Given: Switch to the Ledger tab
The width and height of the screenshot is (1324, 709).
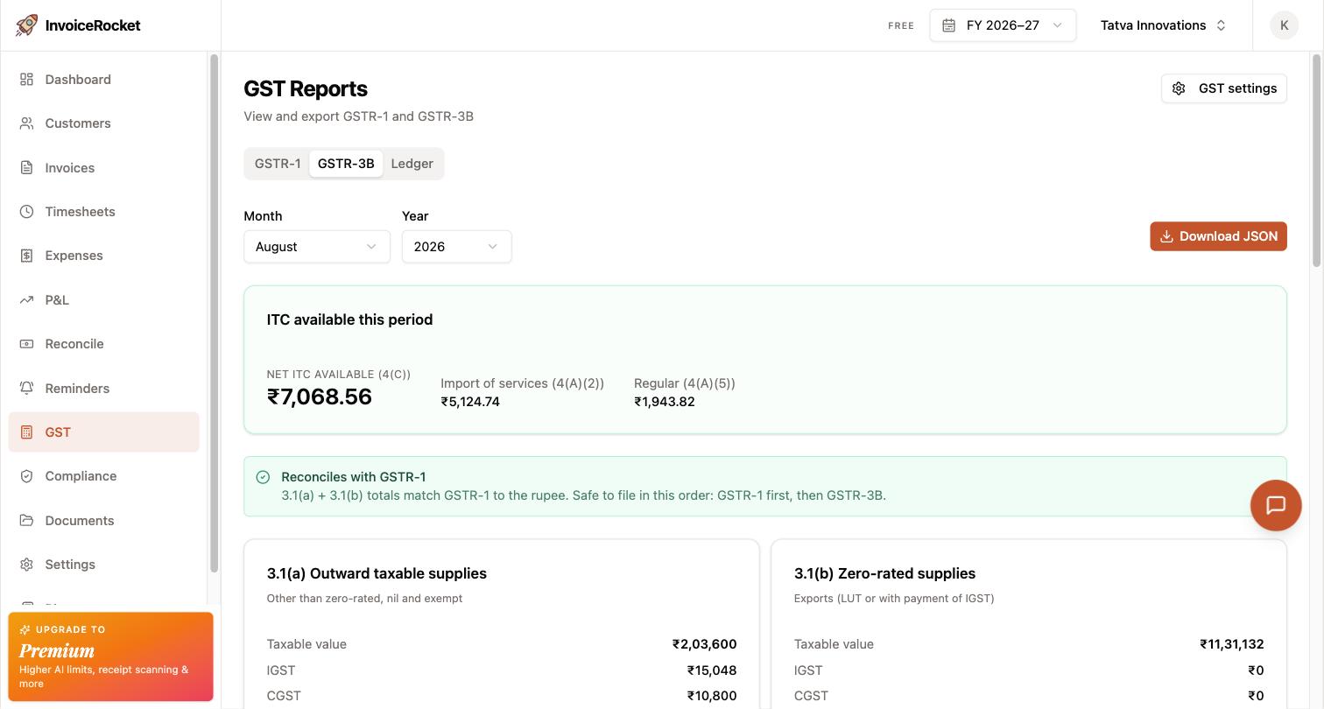Looking at the screenshot, I should 412,164.
